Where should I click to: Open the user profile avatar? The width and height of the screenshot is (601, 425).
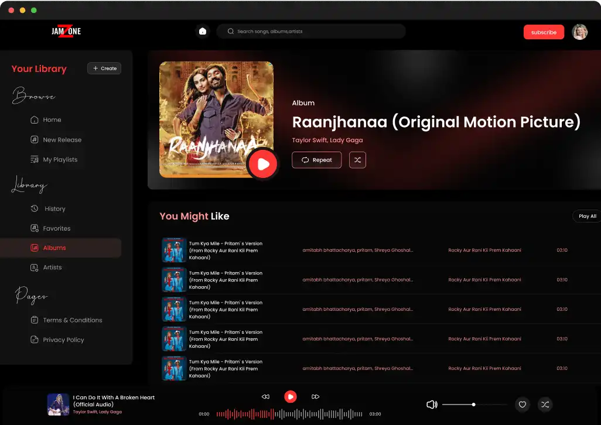(579, 32)
